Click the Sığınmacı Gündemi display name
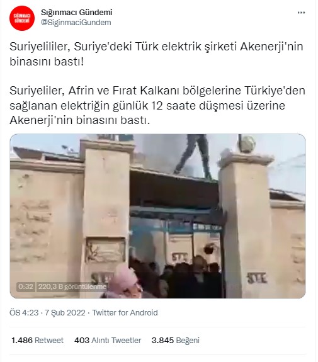 [76, 12]
